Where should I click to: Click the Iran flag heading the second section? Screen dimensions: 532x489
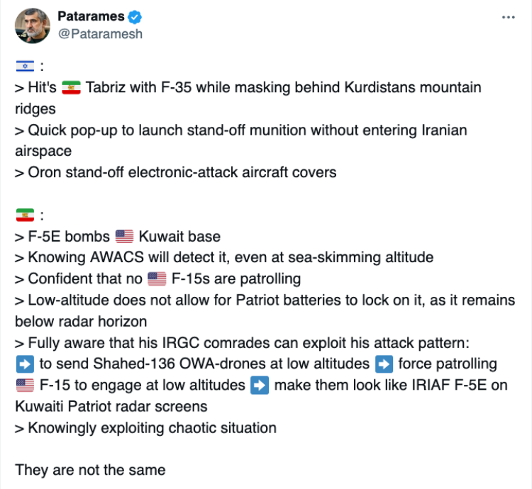(x=23, y=214)
